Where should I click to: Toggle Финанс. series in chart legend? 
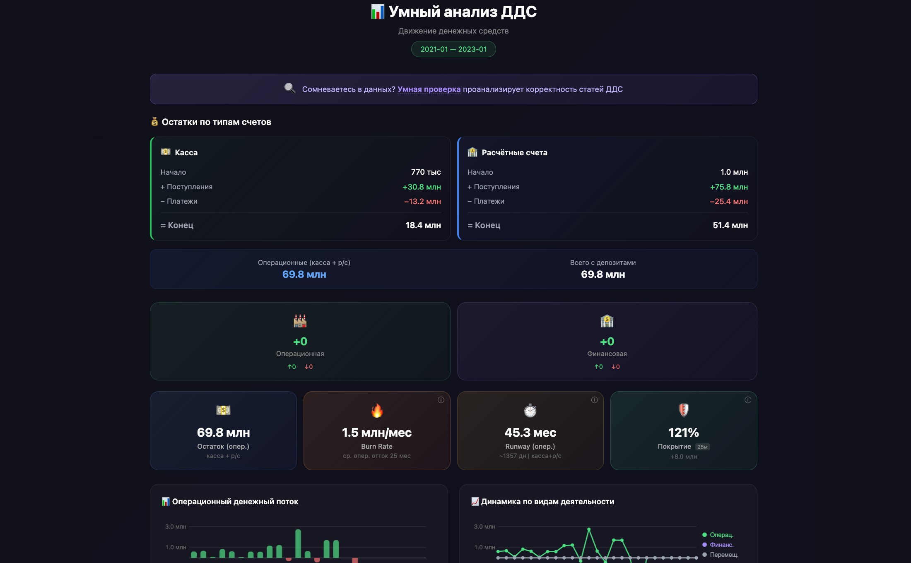point(721,545)
